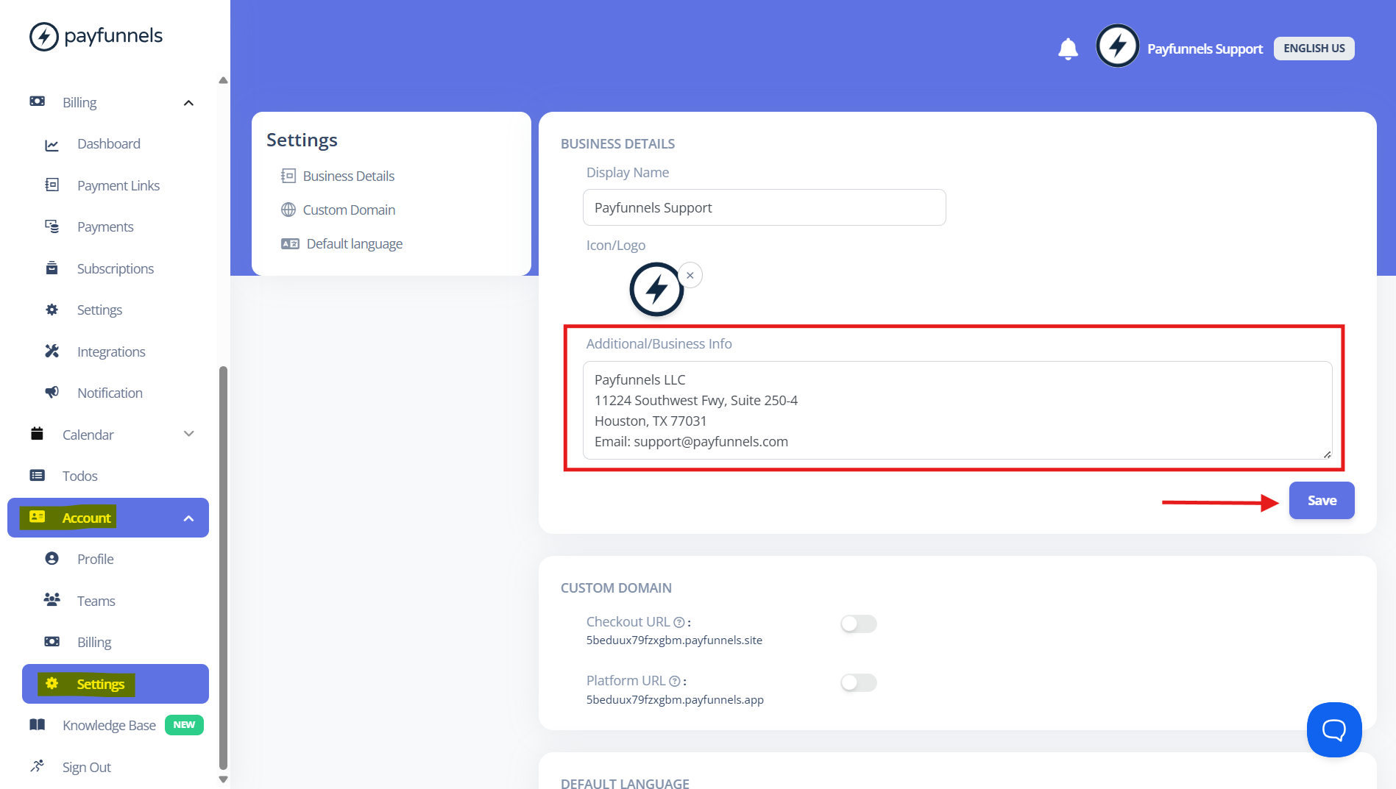Open the Payments page
The image size is (1396, 789).
[x=105, y=227]
